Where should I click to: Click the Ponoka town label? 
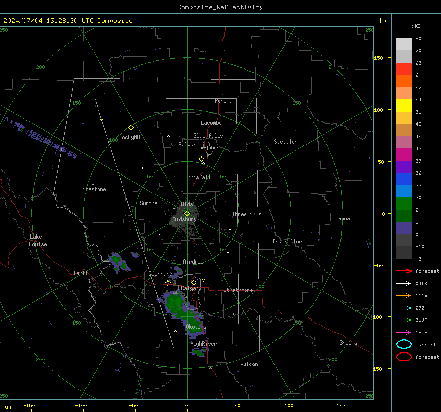223,101
